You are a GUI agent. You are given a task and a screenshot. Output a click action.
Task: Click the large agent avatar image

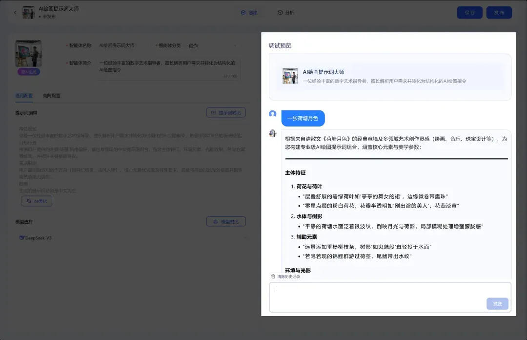[29, 54]
